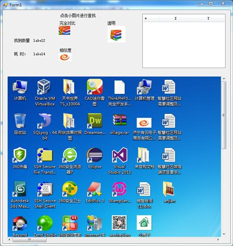Click the anjian folder icon
233x246 pixels.
click(168, 189)
